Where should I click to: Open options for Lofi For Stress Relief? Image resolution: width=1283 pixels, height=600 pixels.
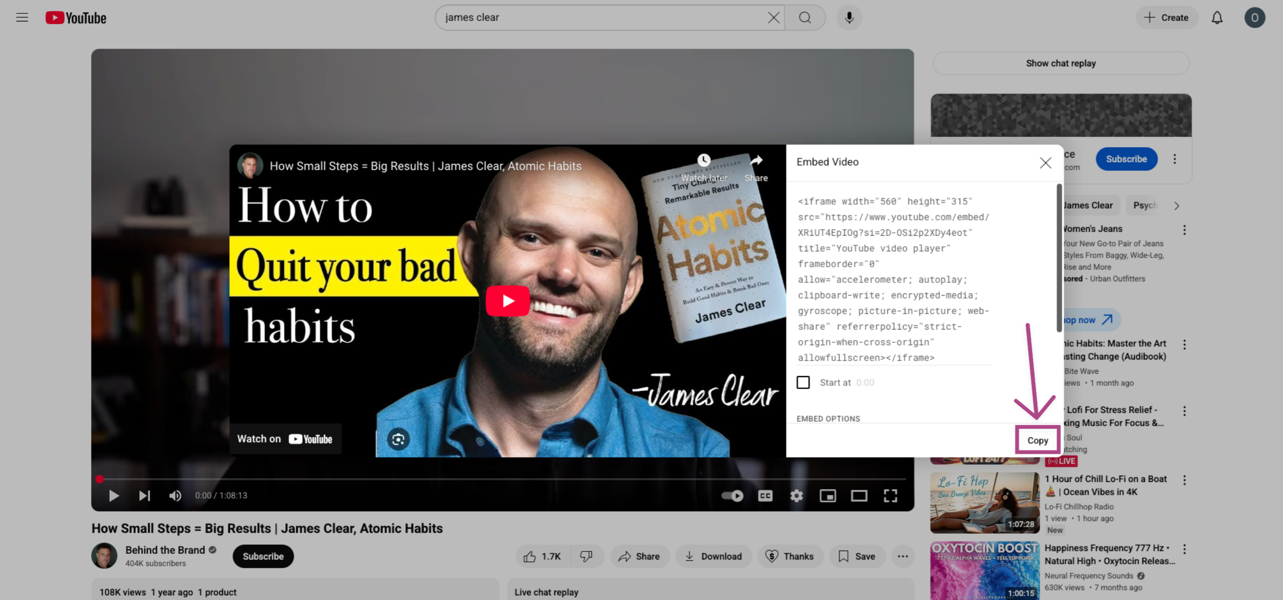[1184, 411]
